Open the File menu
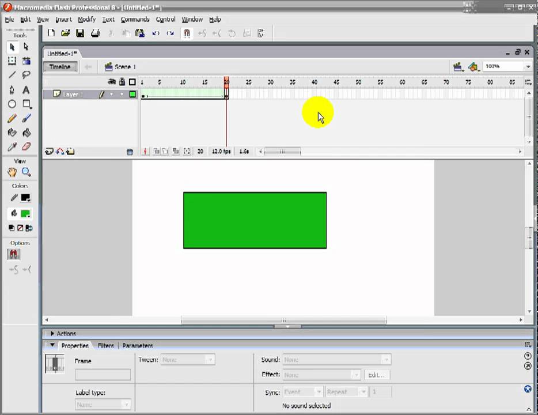 point(10,20)
